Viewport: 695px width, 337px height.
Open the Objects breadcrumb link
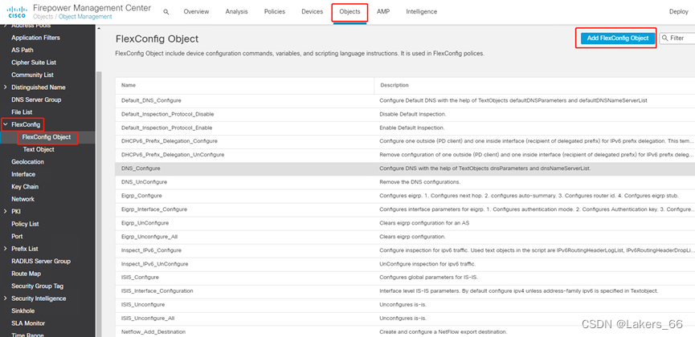pos(45,17)
